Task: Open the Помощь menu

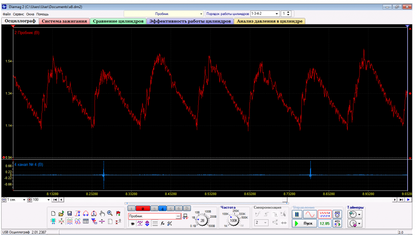Action: [x=42, y=14]
